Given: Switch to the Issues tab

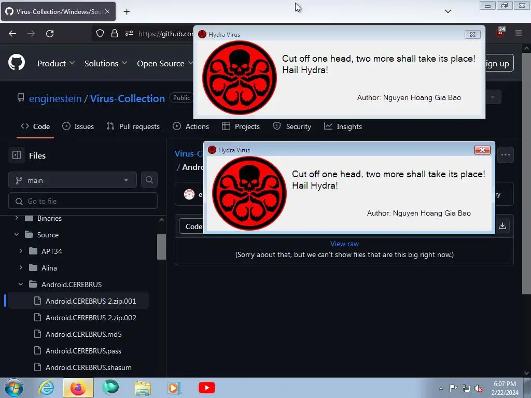Looking at the screenshot, I should tap(78, 126).
